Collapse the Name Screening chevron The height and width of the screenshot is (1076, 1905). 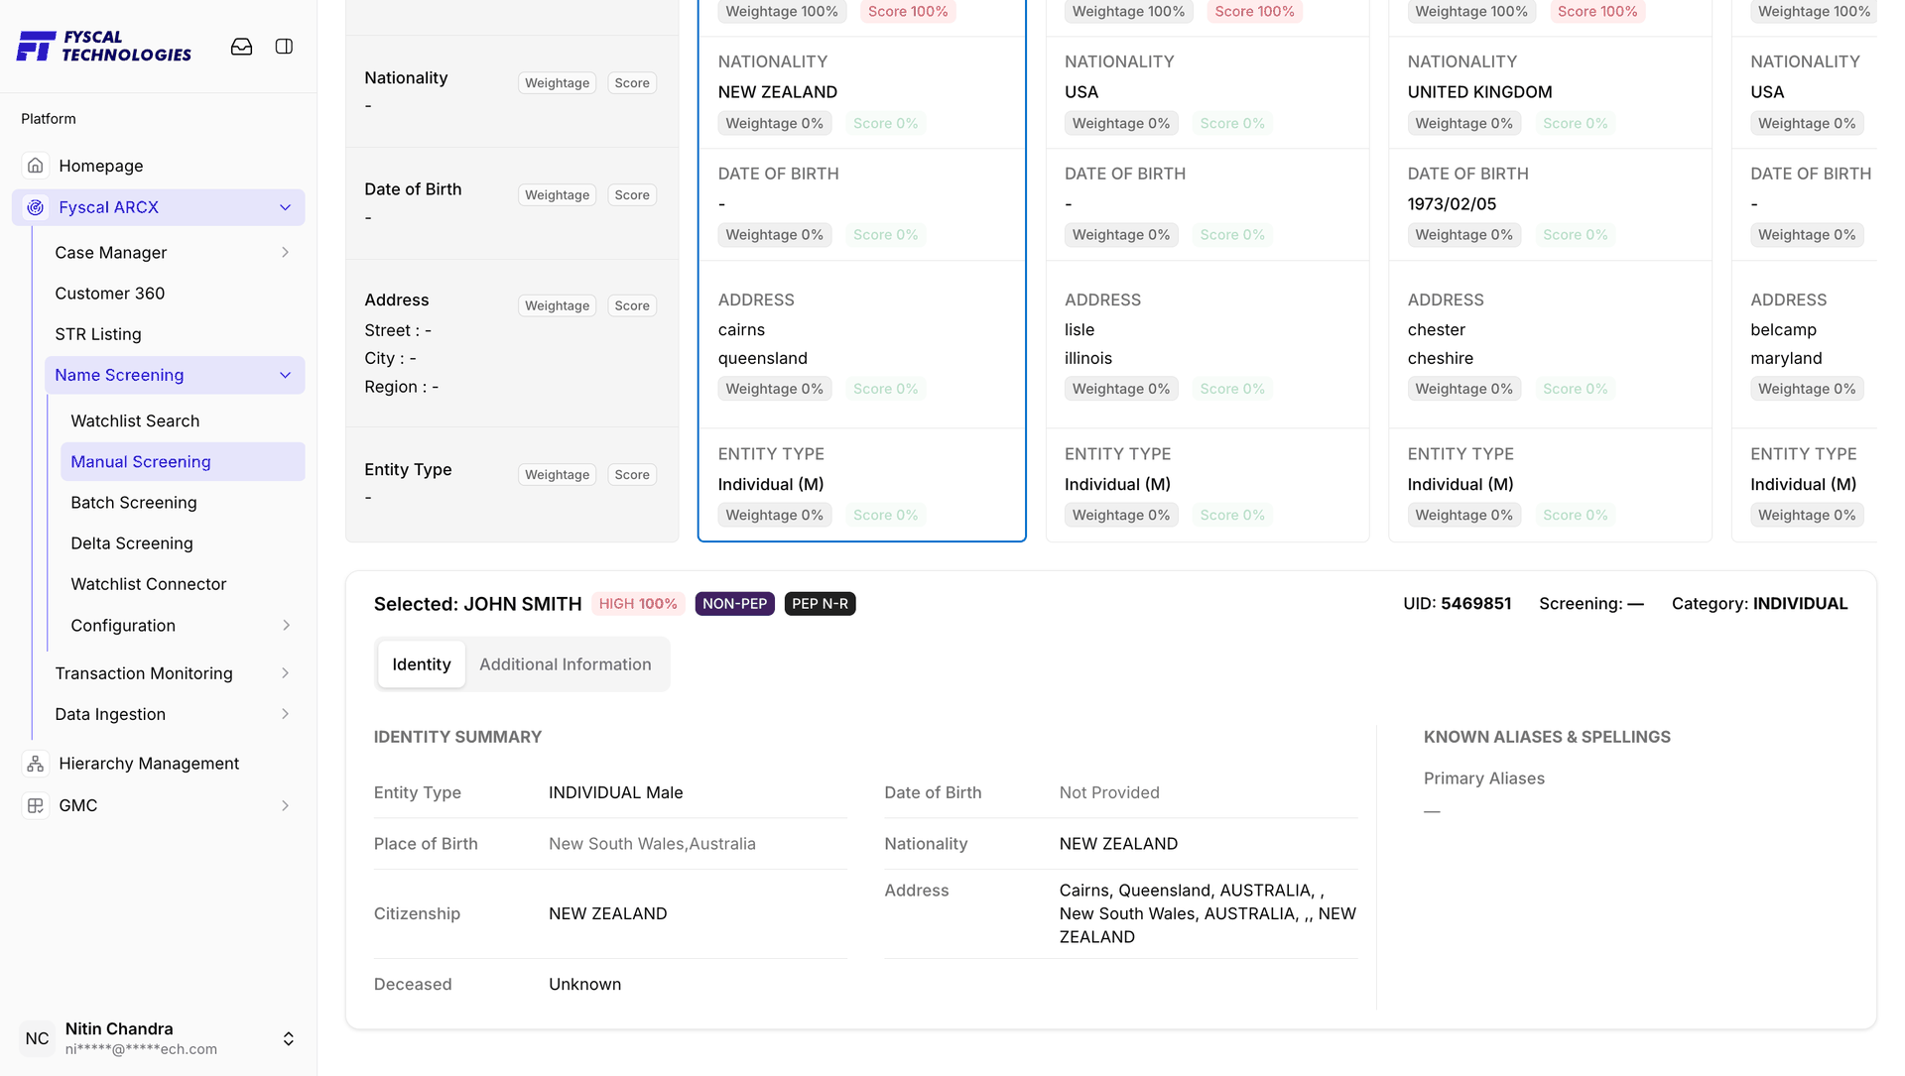point(286,375)
